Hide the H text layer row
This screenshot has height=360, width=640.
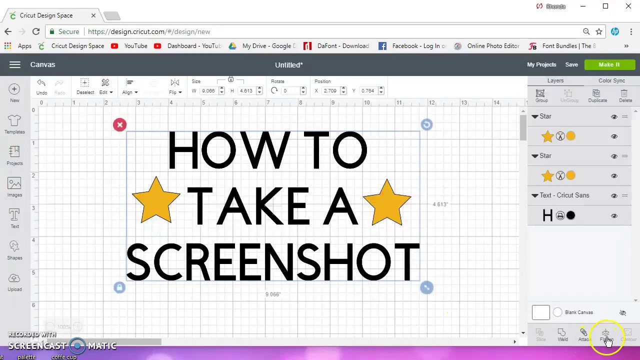[614, 215]
